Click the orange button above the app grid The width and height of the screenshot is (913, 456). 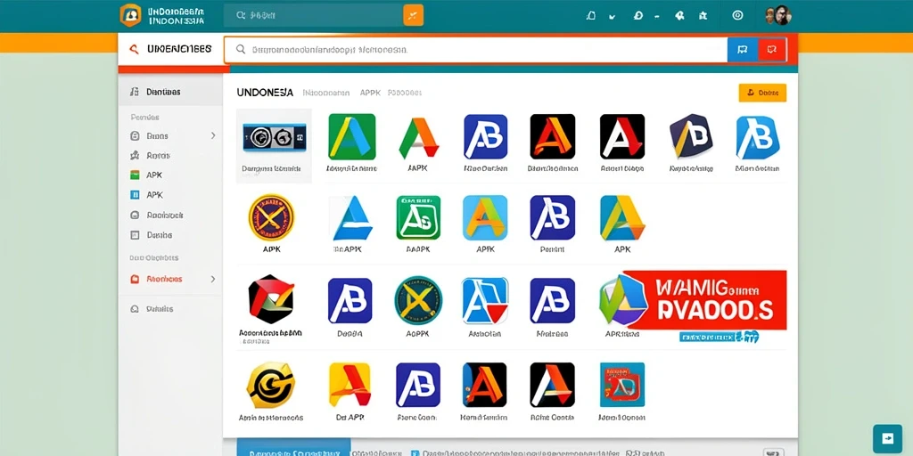(762, 93)
